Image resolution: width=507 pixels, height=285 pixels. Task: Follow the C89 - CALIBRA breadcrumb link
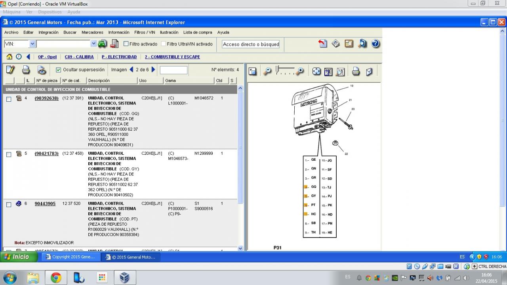pyautogui.click(x=79, y=57)
